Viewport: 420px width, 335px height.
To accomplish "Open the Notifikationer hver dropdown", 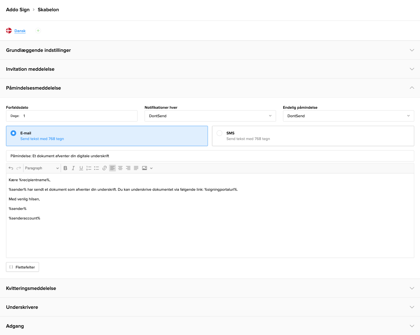I will tap(210, 116).
